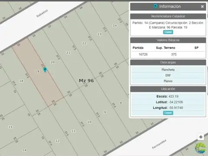Select parcel 21 on the map

68,53
